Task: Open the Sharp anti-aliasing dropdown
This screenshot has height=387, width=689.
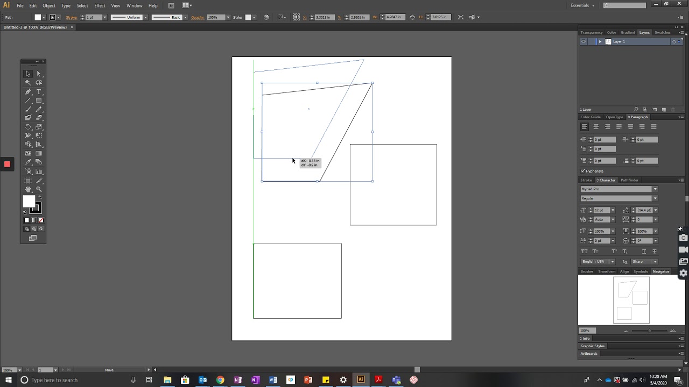Action: pyautogui.click(x=655, y=261)
